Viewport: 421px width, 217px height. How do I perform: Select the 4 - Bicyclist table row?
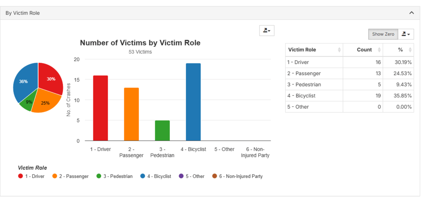(349, 96)
